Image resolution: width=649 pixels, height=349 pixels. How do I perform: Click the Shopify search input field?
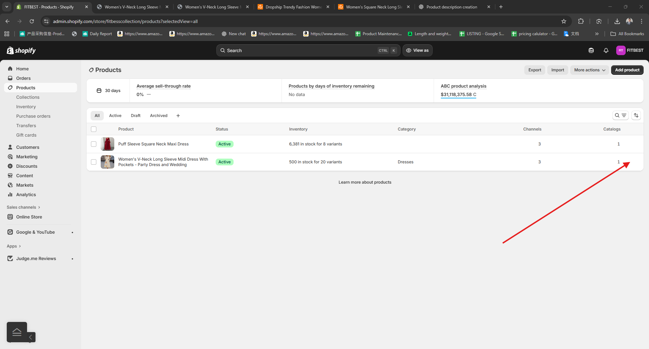(x=301, y=50)
